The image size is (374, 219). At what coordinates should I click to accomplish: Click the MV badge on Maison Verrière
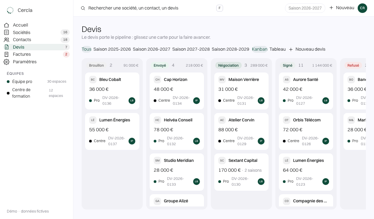click(222, 80)
